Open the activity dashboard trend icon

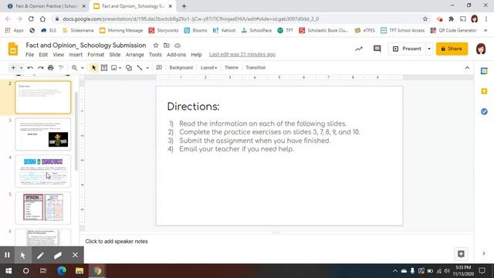tap(359, 49)
